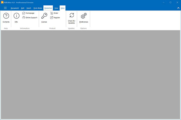Open the hamburger application menu
This screenshot has width=181, height=120.
5,8
